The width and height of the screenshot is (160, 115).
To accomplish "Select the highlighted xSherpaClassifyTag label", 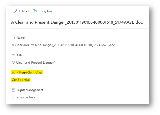I will point(29,72).
